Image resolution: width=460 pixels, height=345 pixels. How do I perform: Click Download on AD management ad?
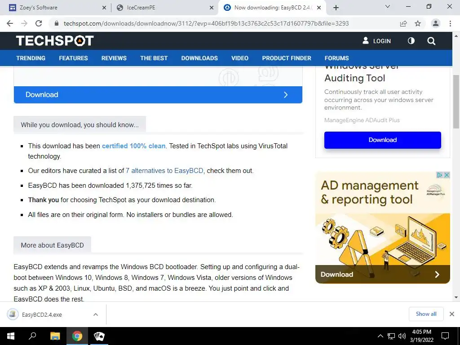[337, 274]
